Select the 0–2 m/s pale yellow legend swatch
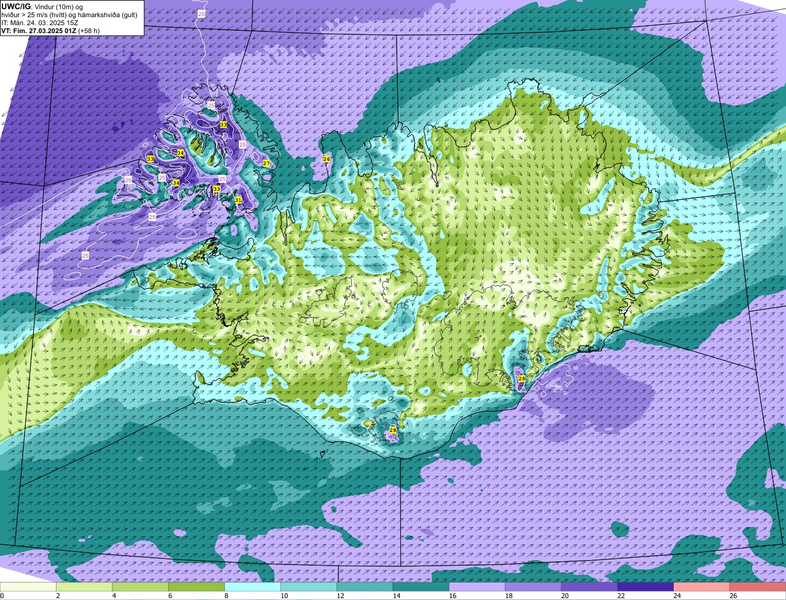 28,587
